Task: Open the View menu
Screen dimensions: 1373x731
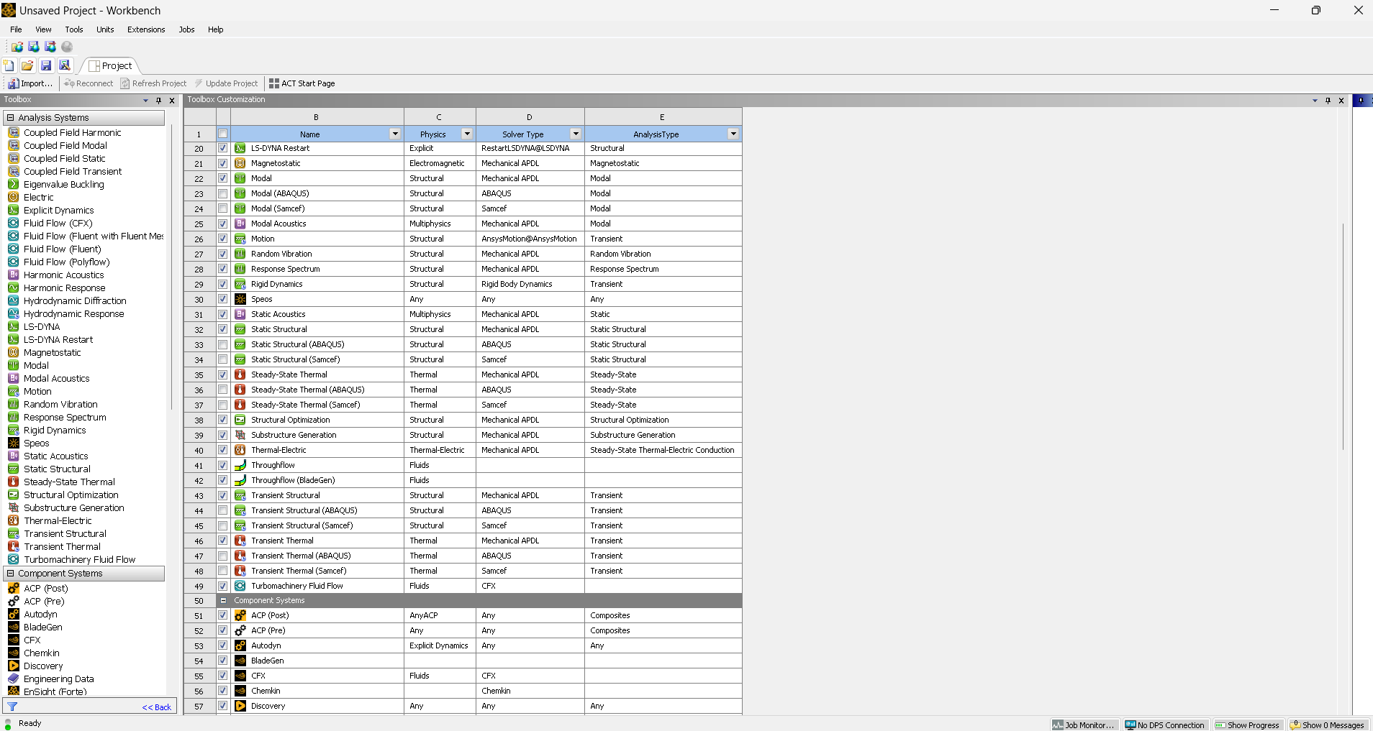Action: click(43, 29)
